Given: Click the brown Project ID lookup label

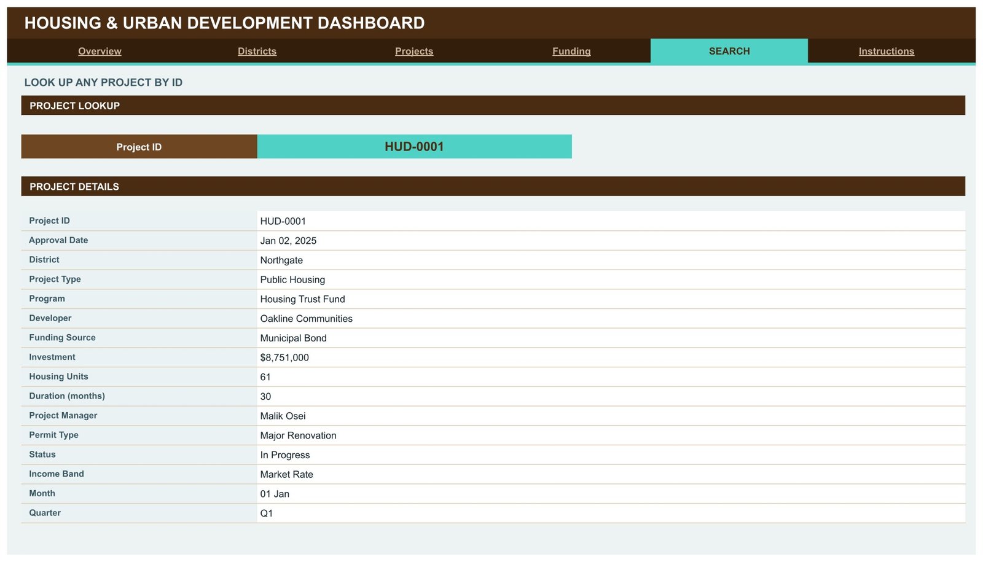Looking at the screenshot, I should (x=139, y=147).
